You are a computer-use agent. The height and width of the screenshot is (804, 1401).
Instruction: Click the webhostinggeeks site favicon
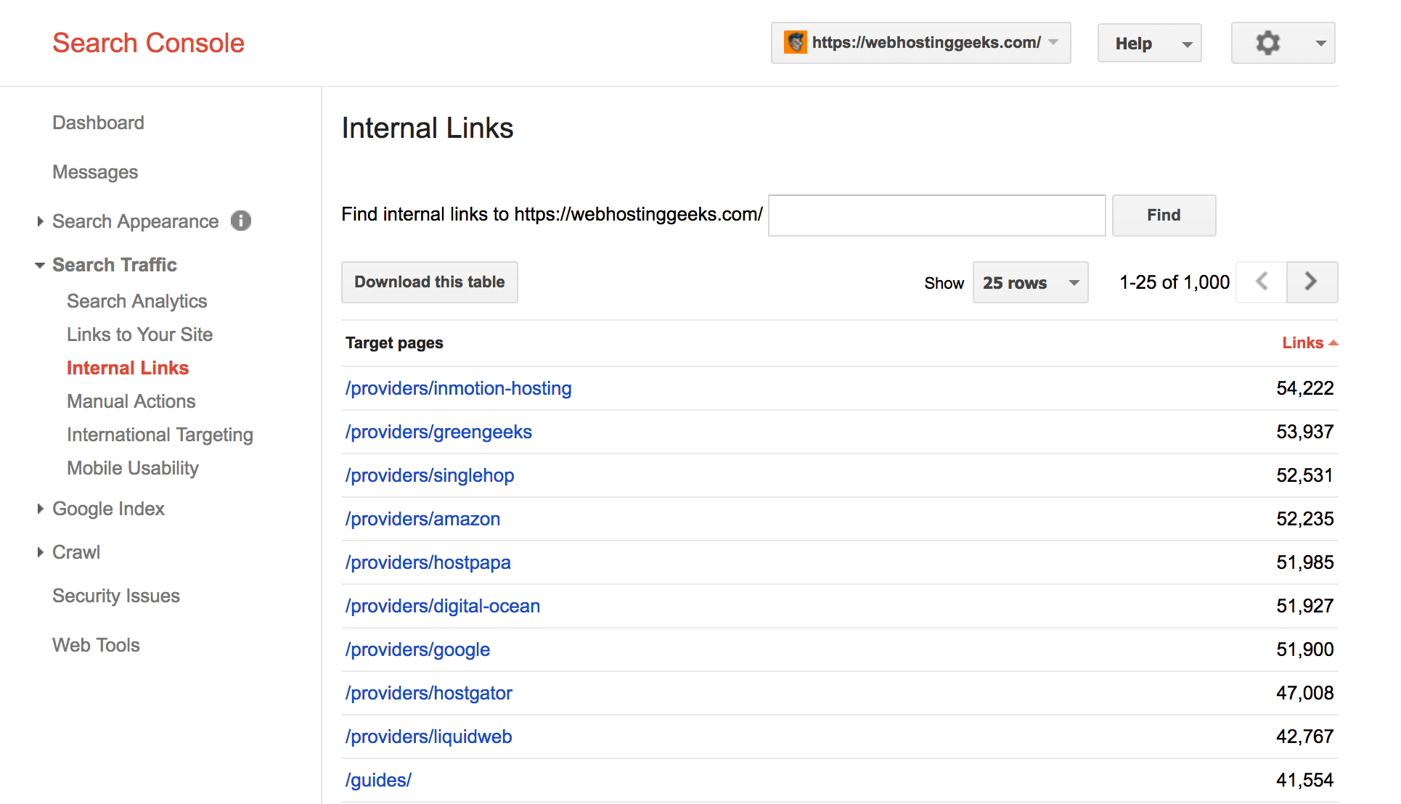796,42
